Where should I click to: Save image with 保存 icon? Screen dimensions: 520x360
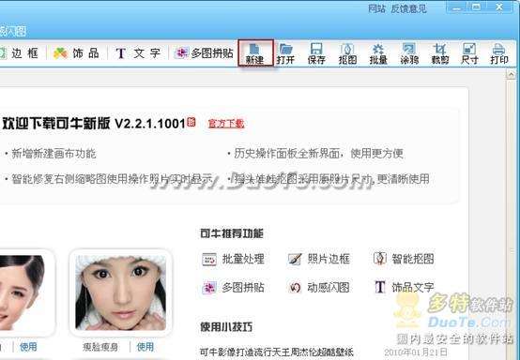pyautogui.click(x=316, y=53)
